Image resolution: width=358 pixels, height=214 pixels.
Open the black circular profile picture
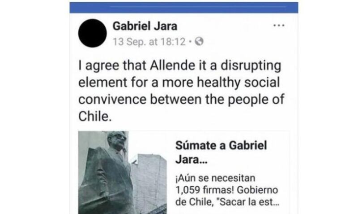click(93, 33)
